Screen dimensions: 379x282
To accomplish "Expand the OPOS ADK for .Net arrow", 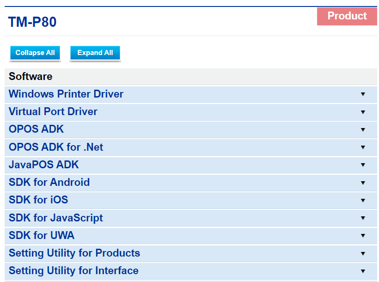I will click(x=363, y=147).
